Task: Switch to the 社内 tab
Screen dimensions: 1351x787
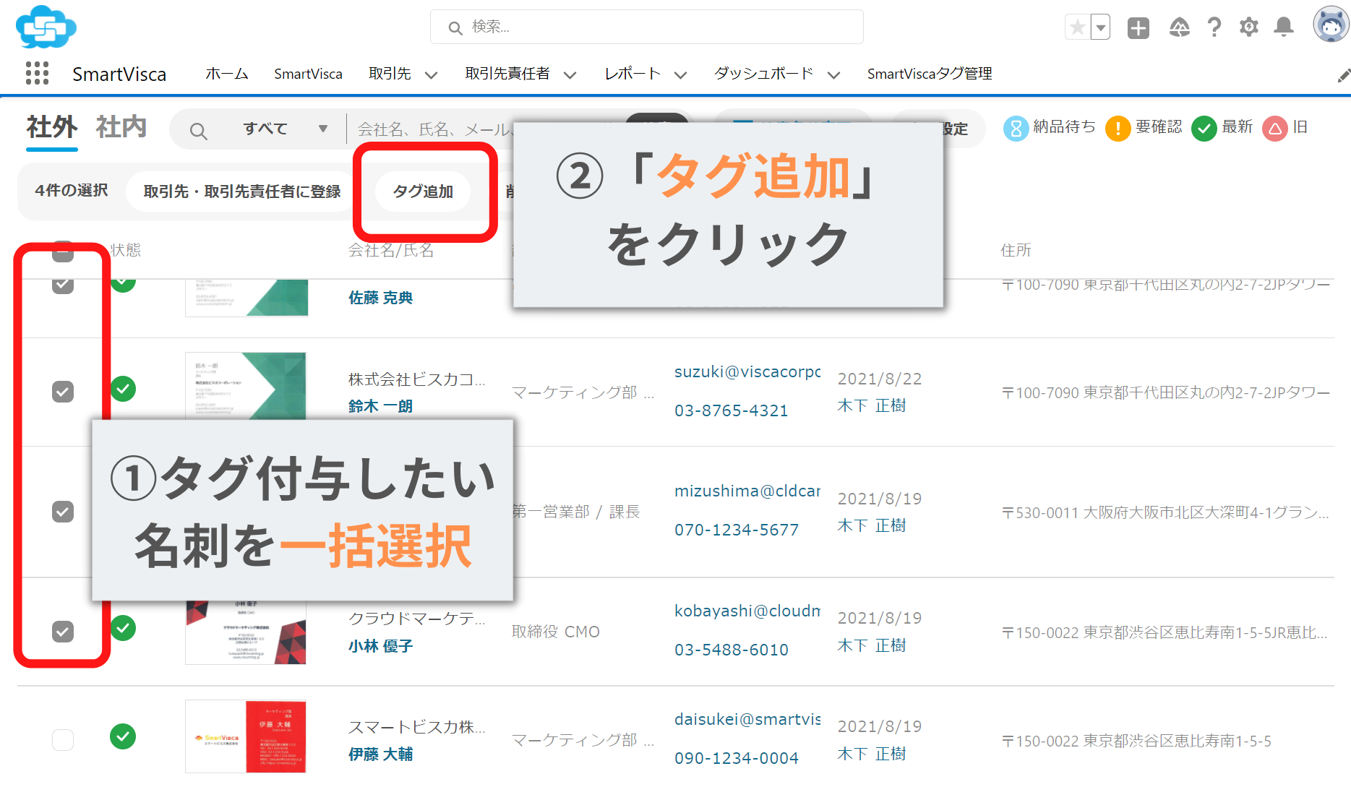Action: (121, 127)
